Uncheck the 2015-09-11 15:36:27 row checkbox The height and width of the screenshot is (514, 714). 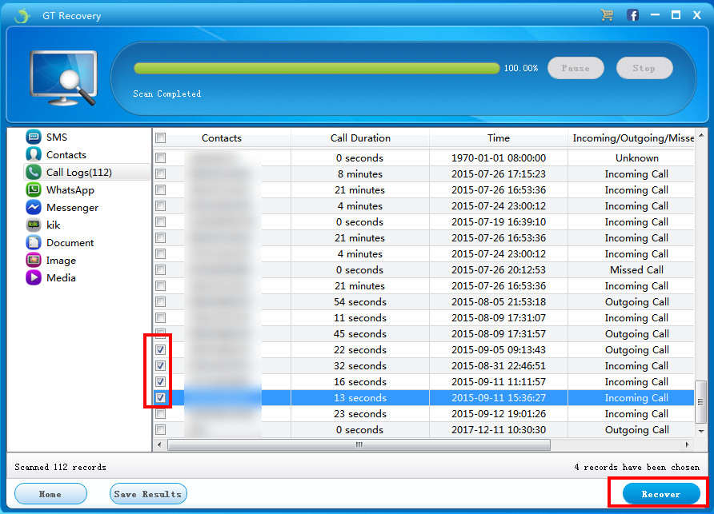point(160,397)
